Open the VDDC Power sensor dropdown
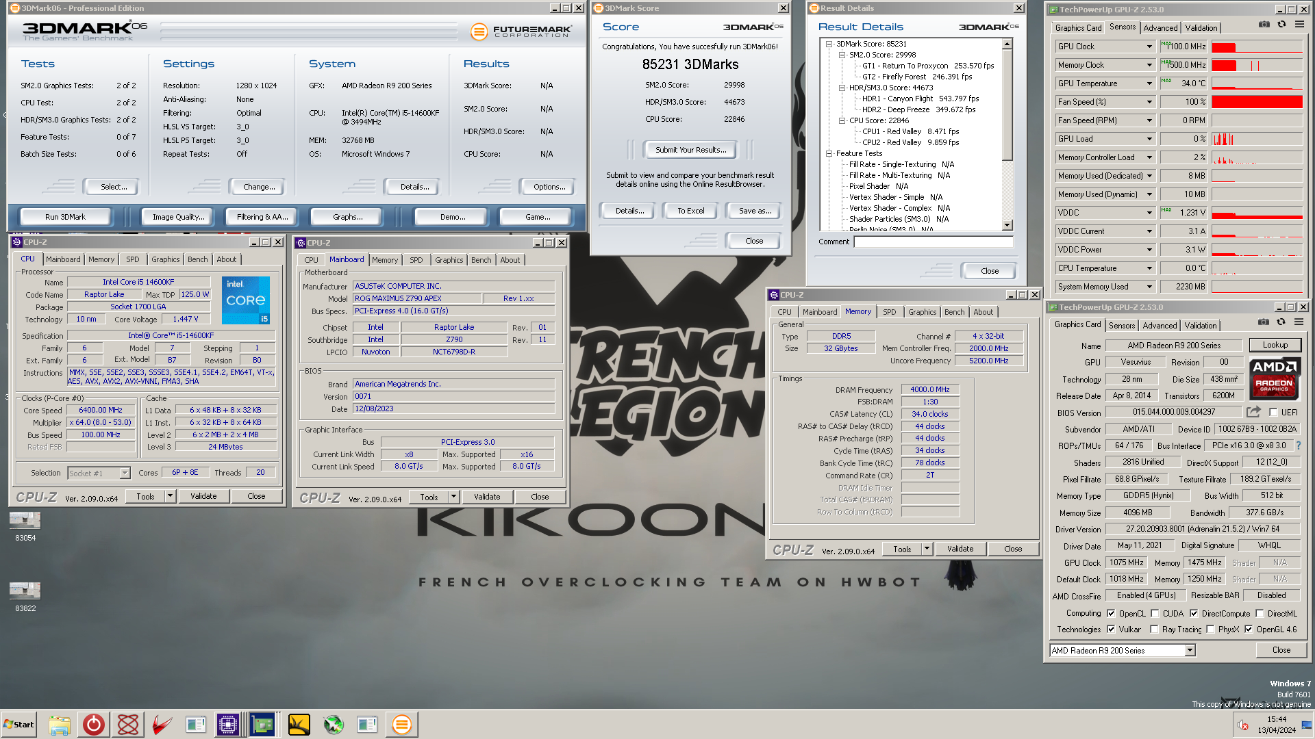 (x=1149, y=250)
